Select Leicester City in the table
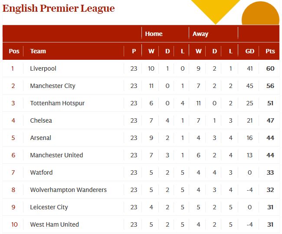The image size is (282, 234). point(49,207)
